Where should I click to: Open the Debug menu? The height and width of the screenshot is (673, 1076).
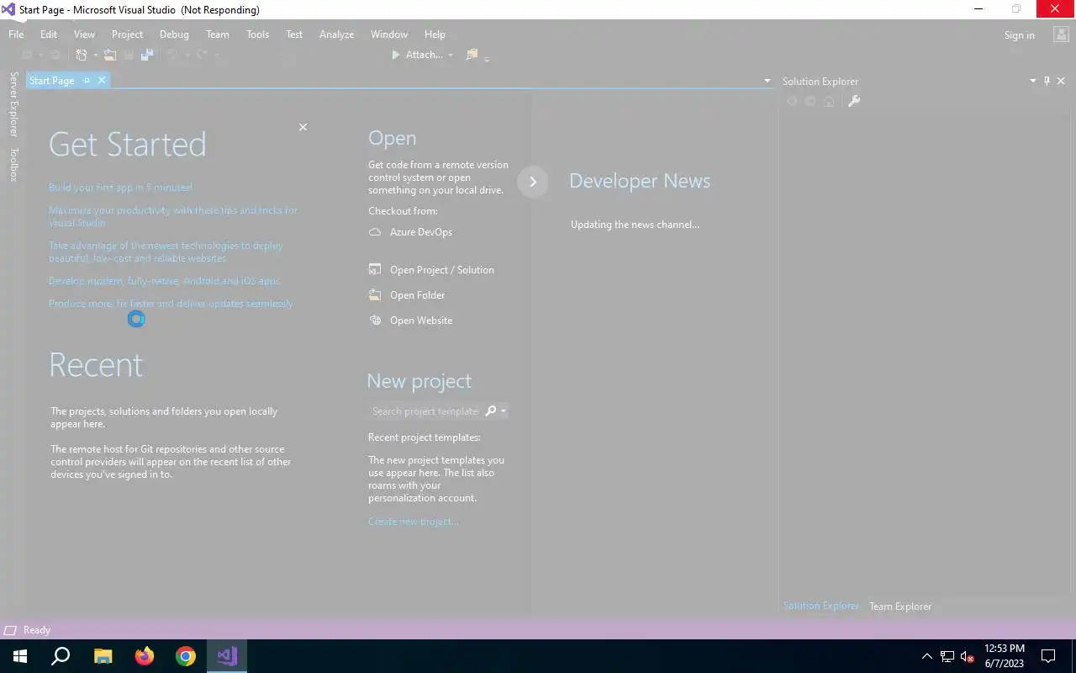click(174, 34)
